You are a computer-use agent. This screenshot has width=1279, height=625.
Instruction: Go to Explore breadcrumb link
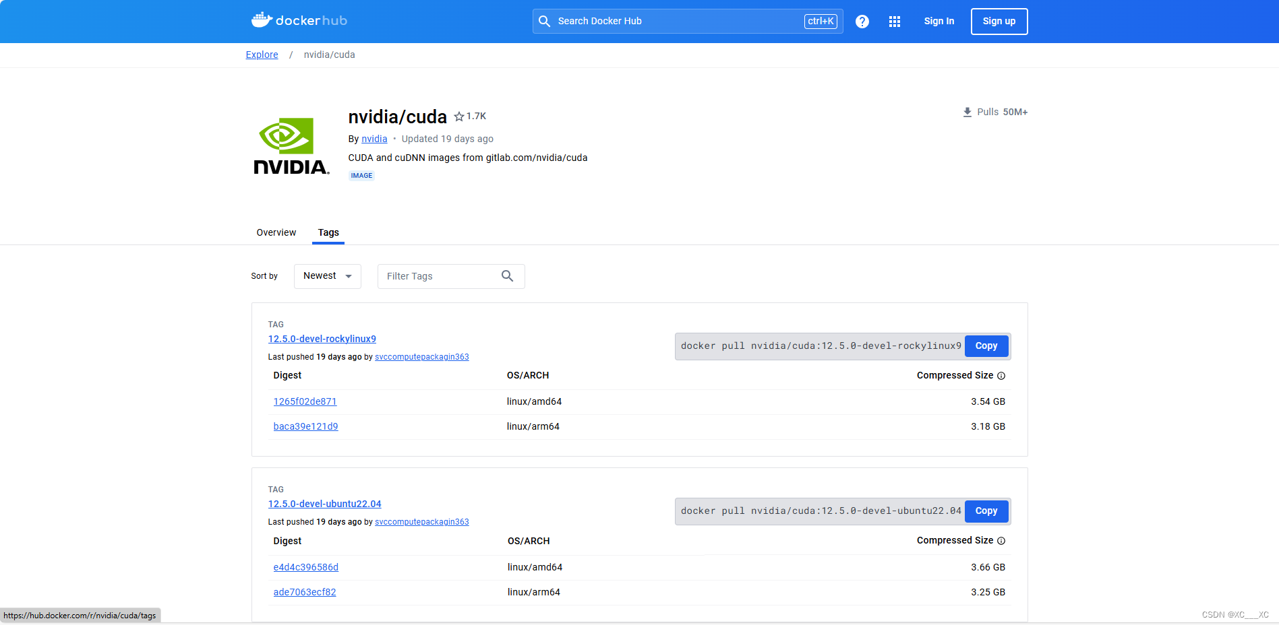click(262, 55)
